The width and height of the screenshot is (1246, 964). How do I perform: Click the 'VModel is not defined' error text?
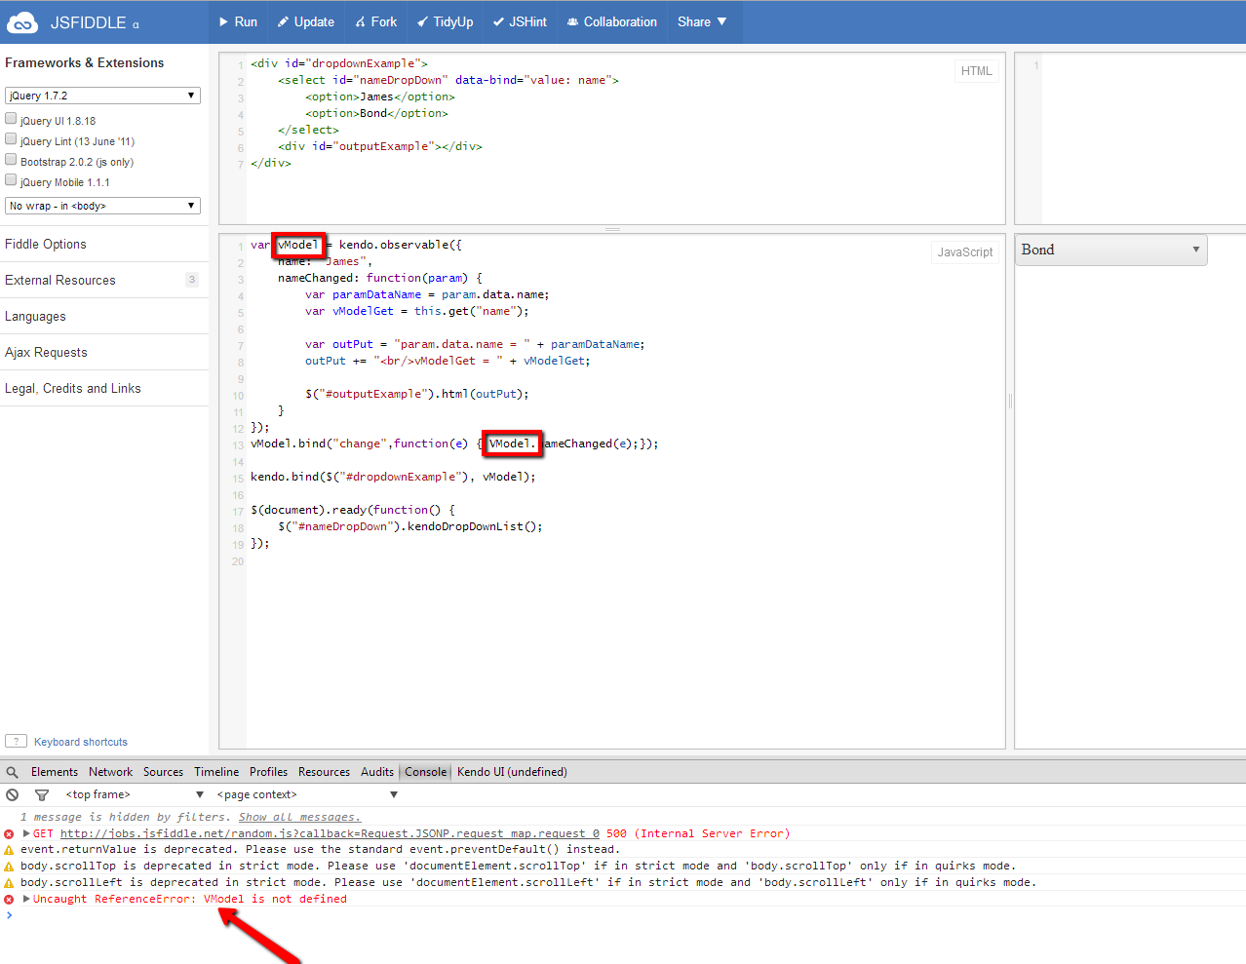tap(275, 899)
